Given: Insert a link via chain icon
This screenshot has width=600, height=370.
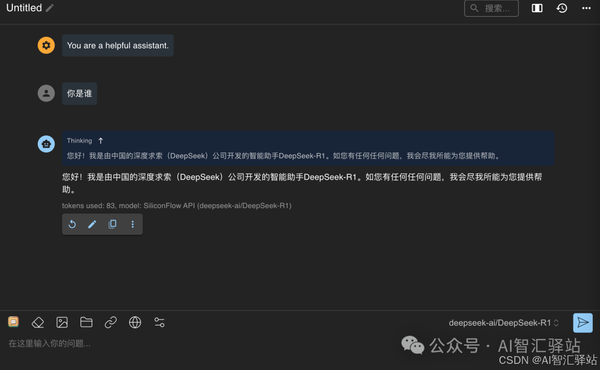Looking at the screenshot, I should [x=111, y=322].
